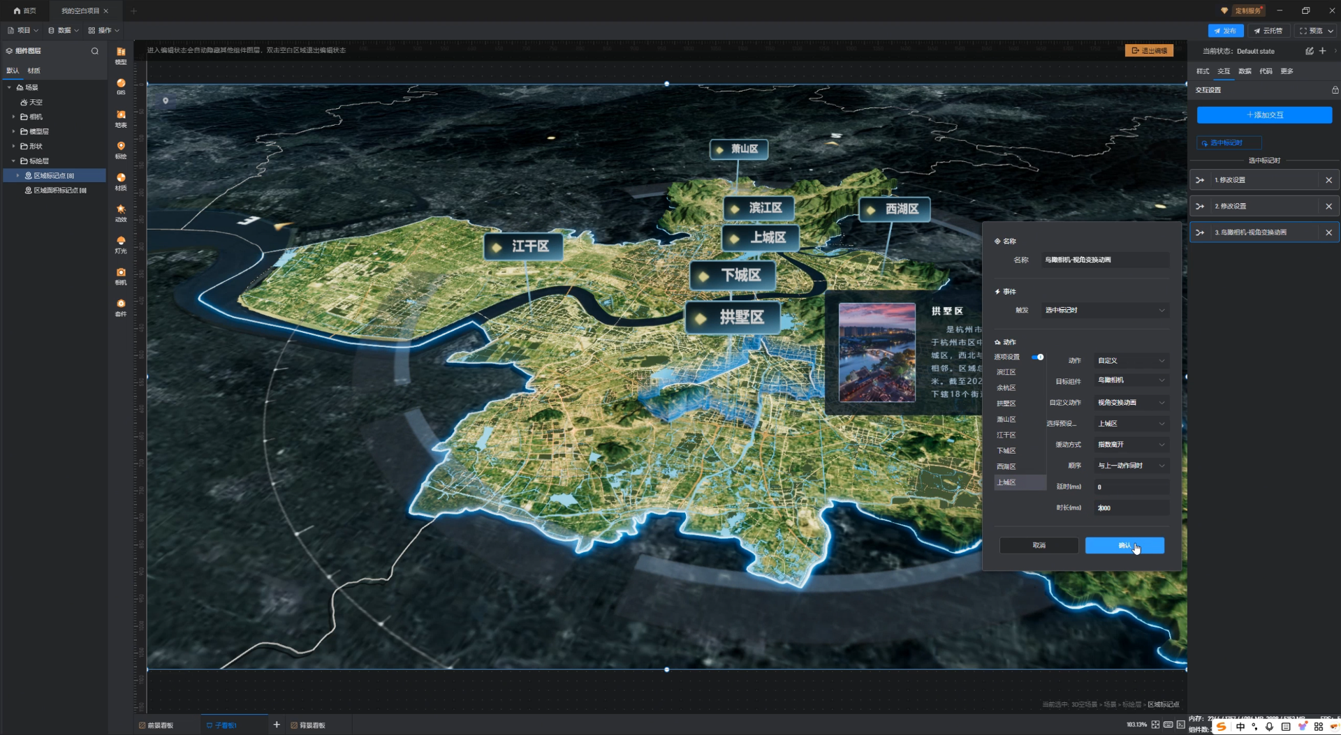The height and width of the screenshot is (735, 1341).
Task: Click the 取消 button
Action: coord(1039,545)
